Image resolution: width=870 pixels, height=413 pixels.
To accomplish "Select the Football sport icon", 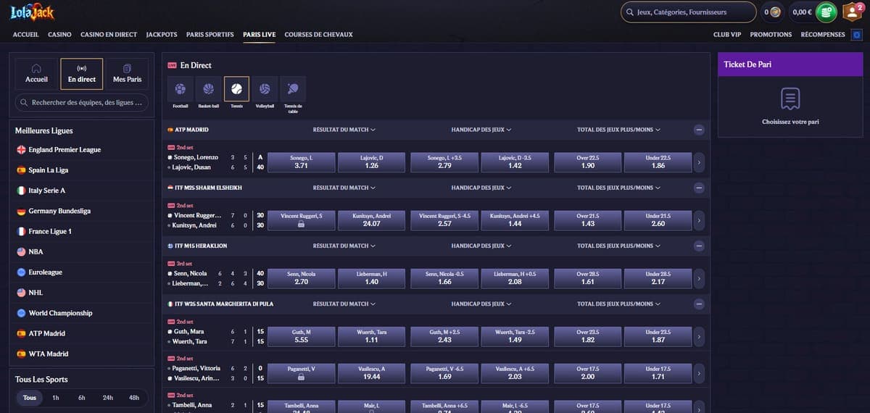I will pos(181,89).
